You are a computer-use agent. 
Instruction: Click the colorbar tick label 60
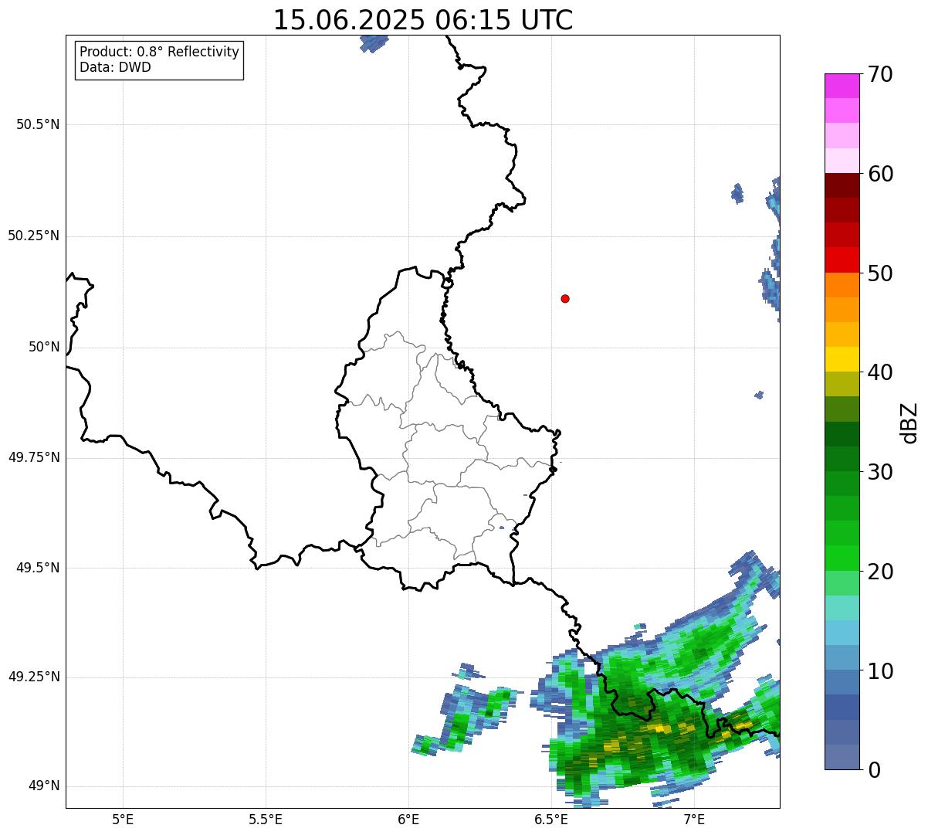click(880, 174)
